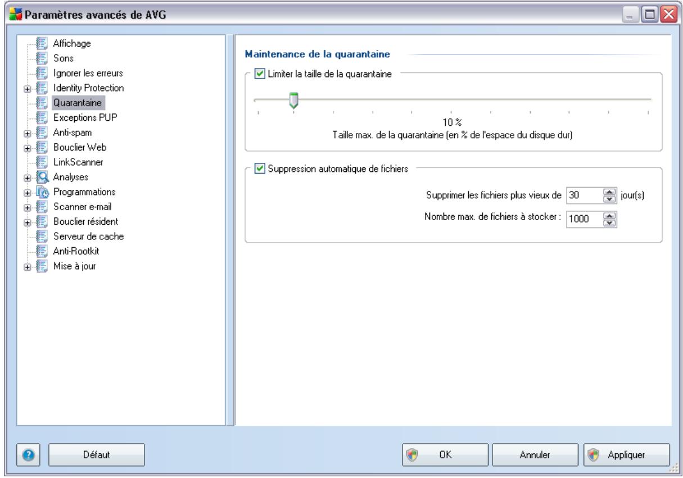Click the Identity Protection item icon

pyautogui.click(x=41, y=88)
